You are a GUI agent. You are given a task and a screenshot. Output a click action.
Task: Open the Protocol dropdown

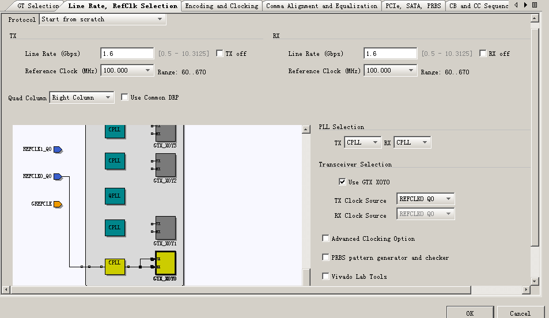(103, 20)
